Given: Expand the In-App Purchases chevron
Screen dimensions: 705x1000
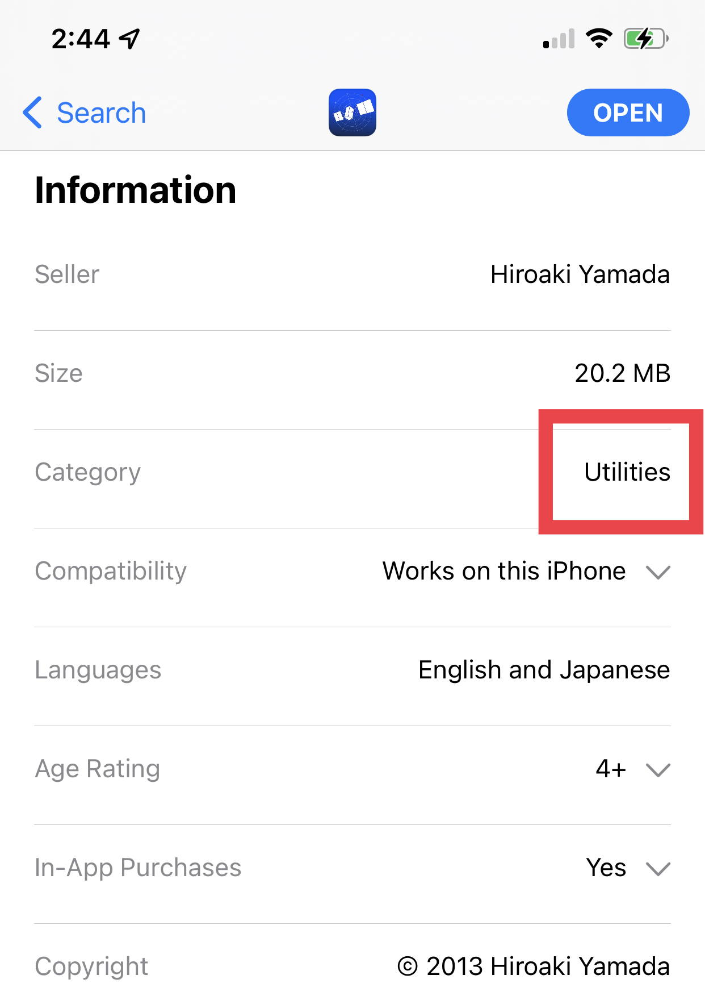Looking at the screenshot, I should click(x=658, y=868).
